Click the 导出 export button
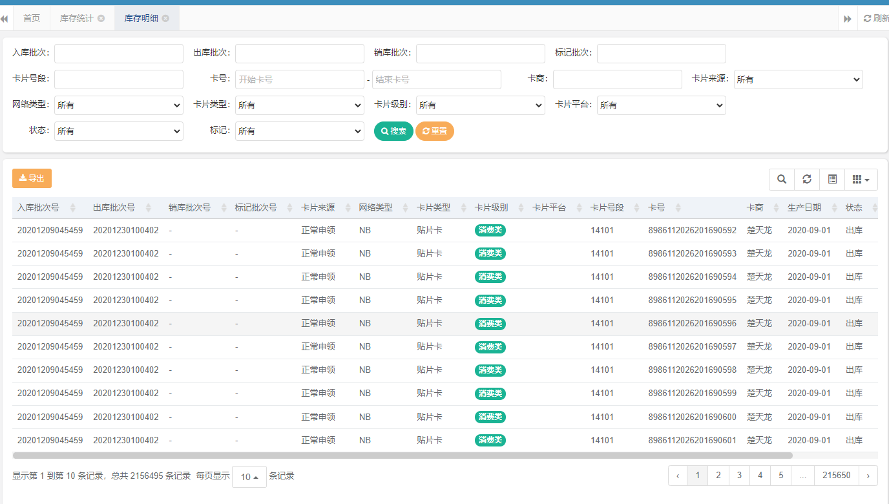Viewport: 889px width, 504px height. tap(32, 178)
